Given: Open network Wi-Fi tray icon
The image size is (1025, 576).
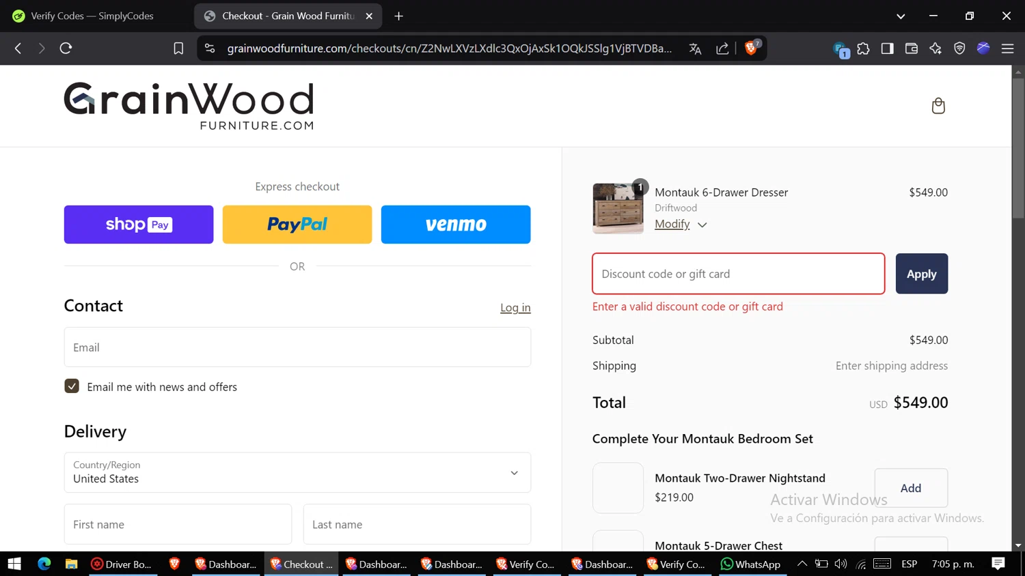Looking at the screenshot, I should (861, 564).
